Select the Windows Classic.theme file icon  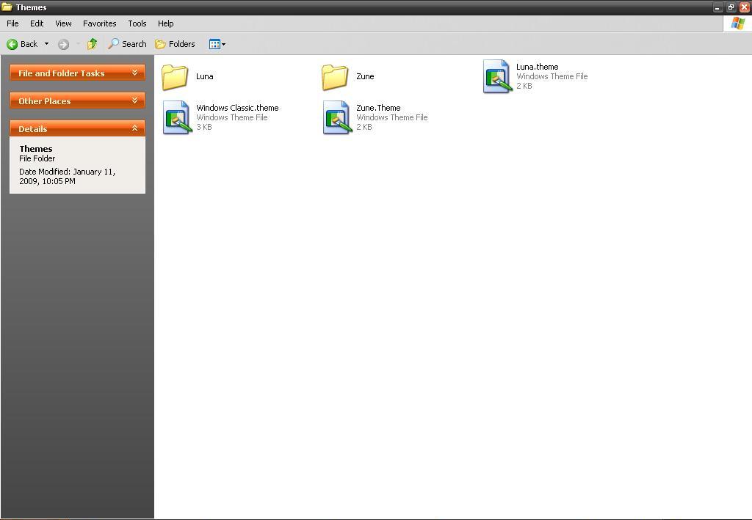(x=177, y=117)
